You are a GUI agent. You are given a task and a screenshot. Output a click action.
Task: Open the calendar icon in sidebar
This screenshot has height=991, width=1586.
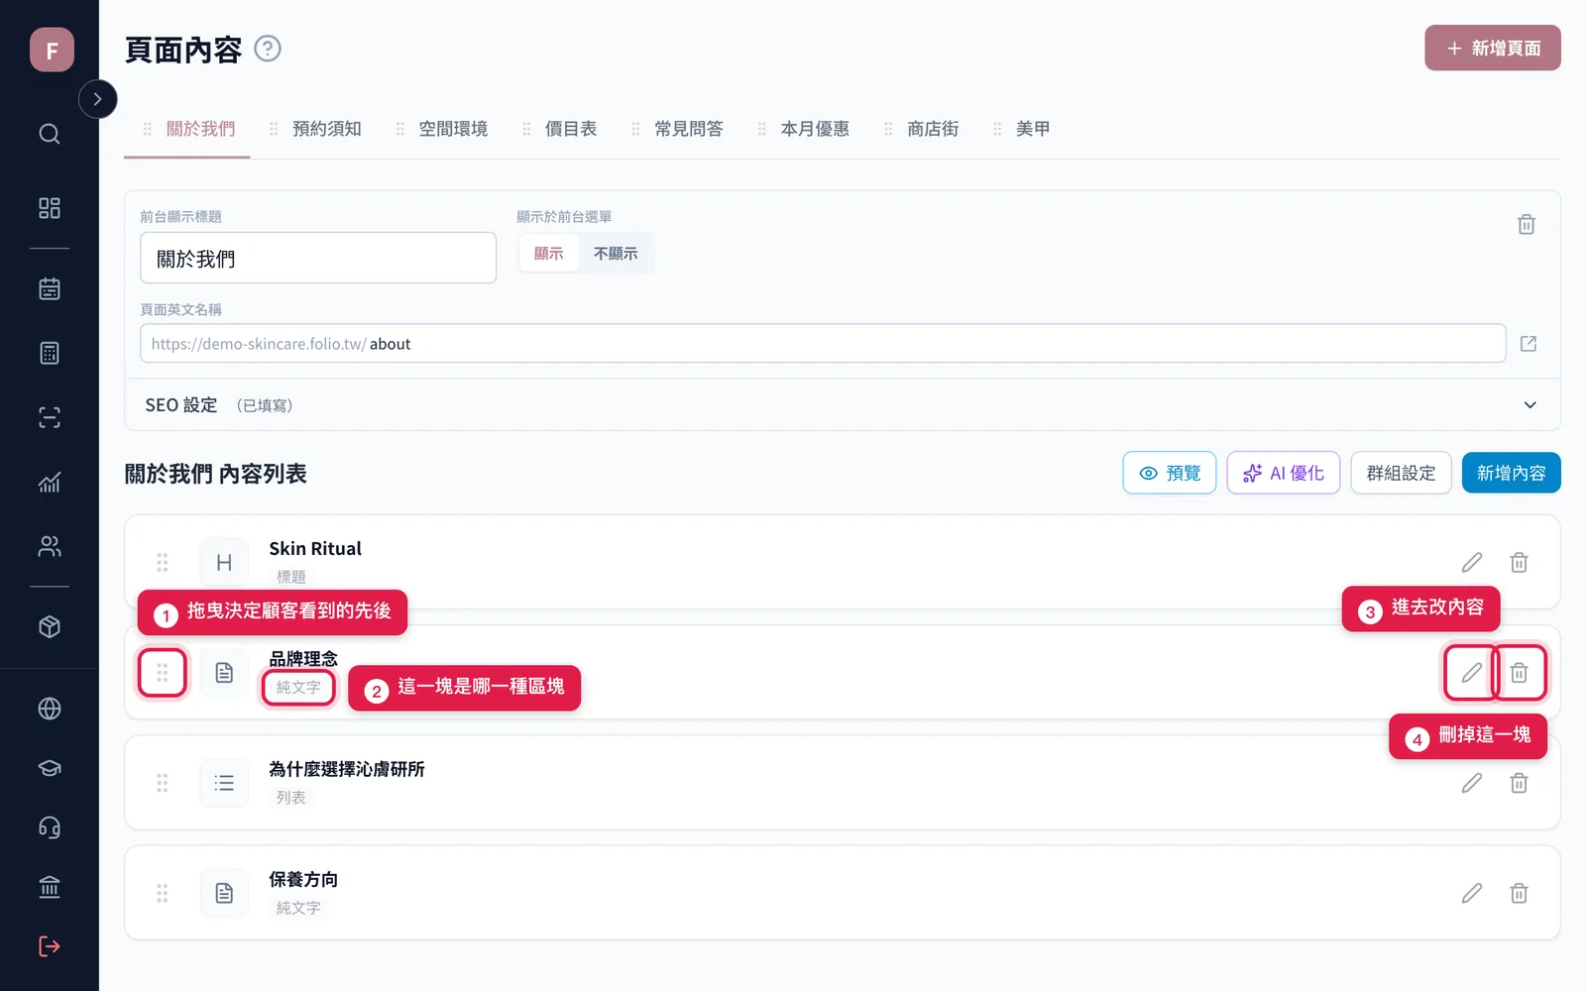pos(50,289)
